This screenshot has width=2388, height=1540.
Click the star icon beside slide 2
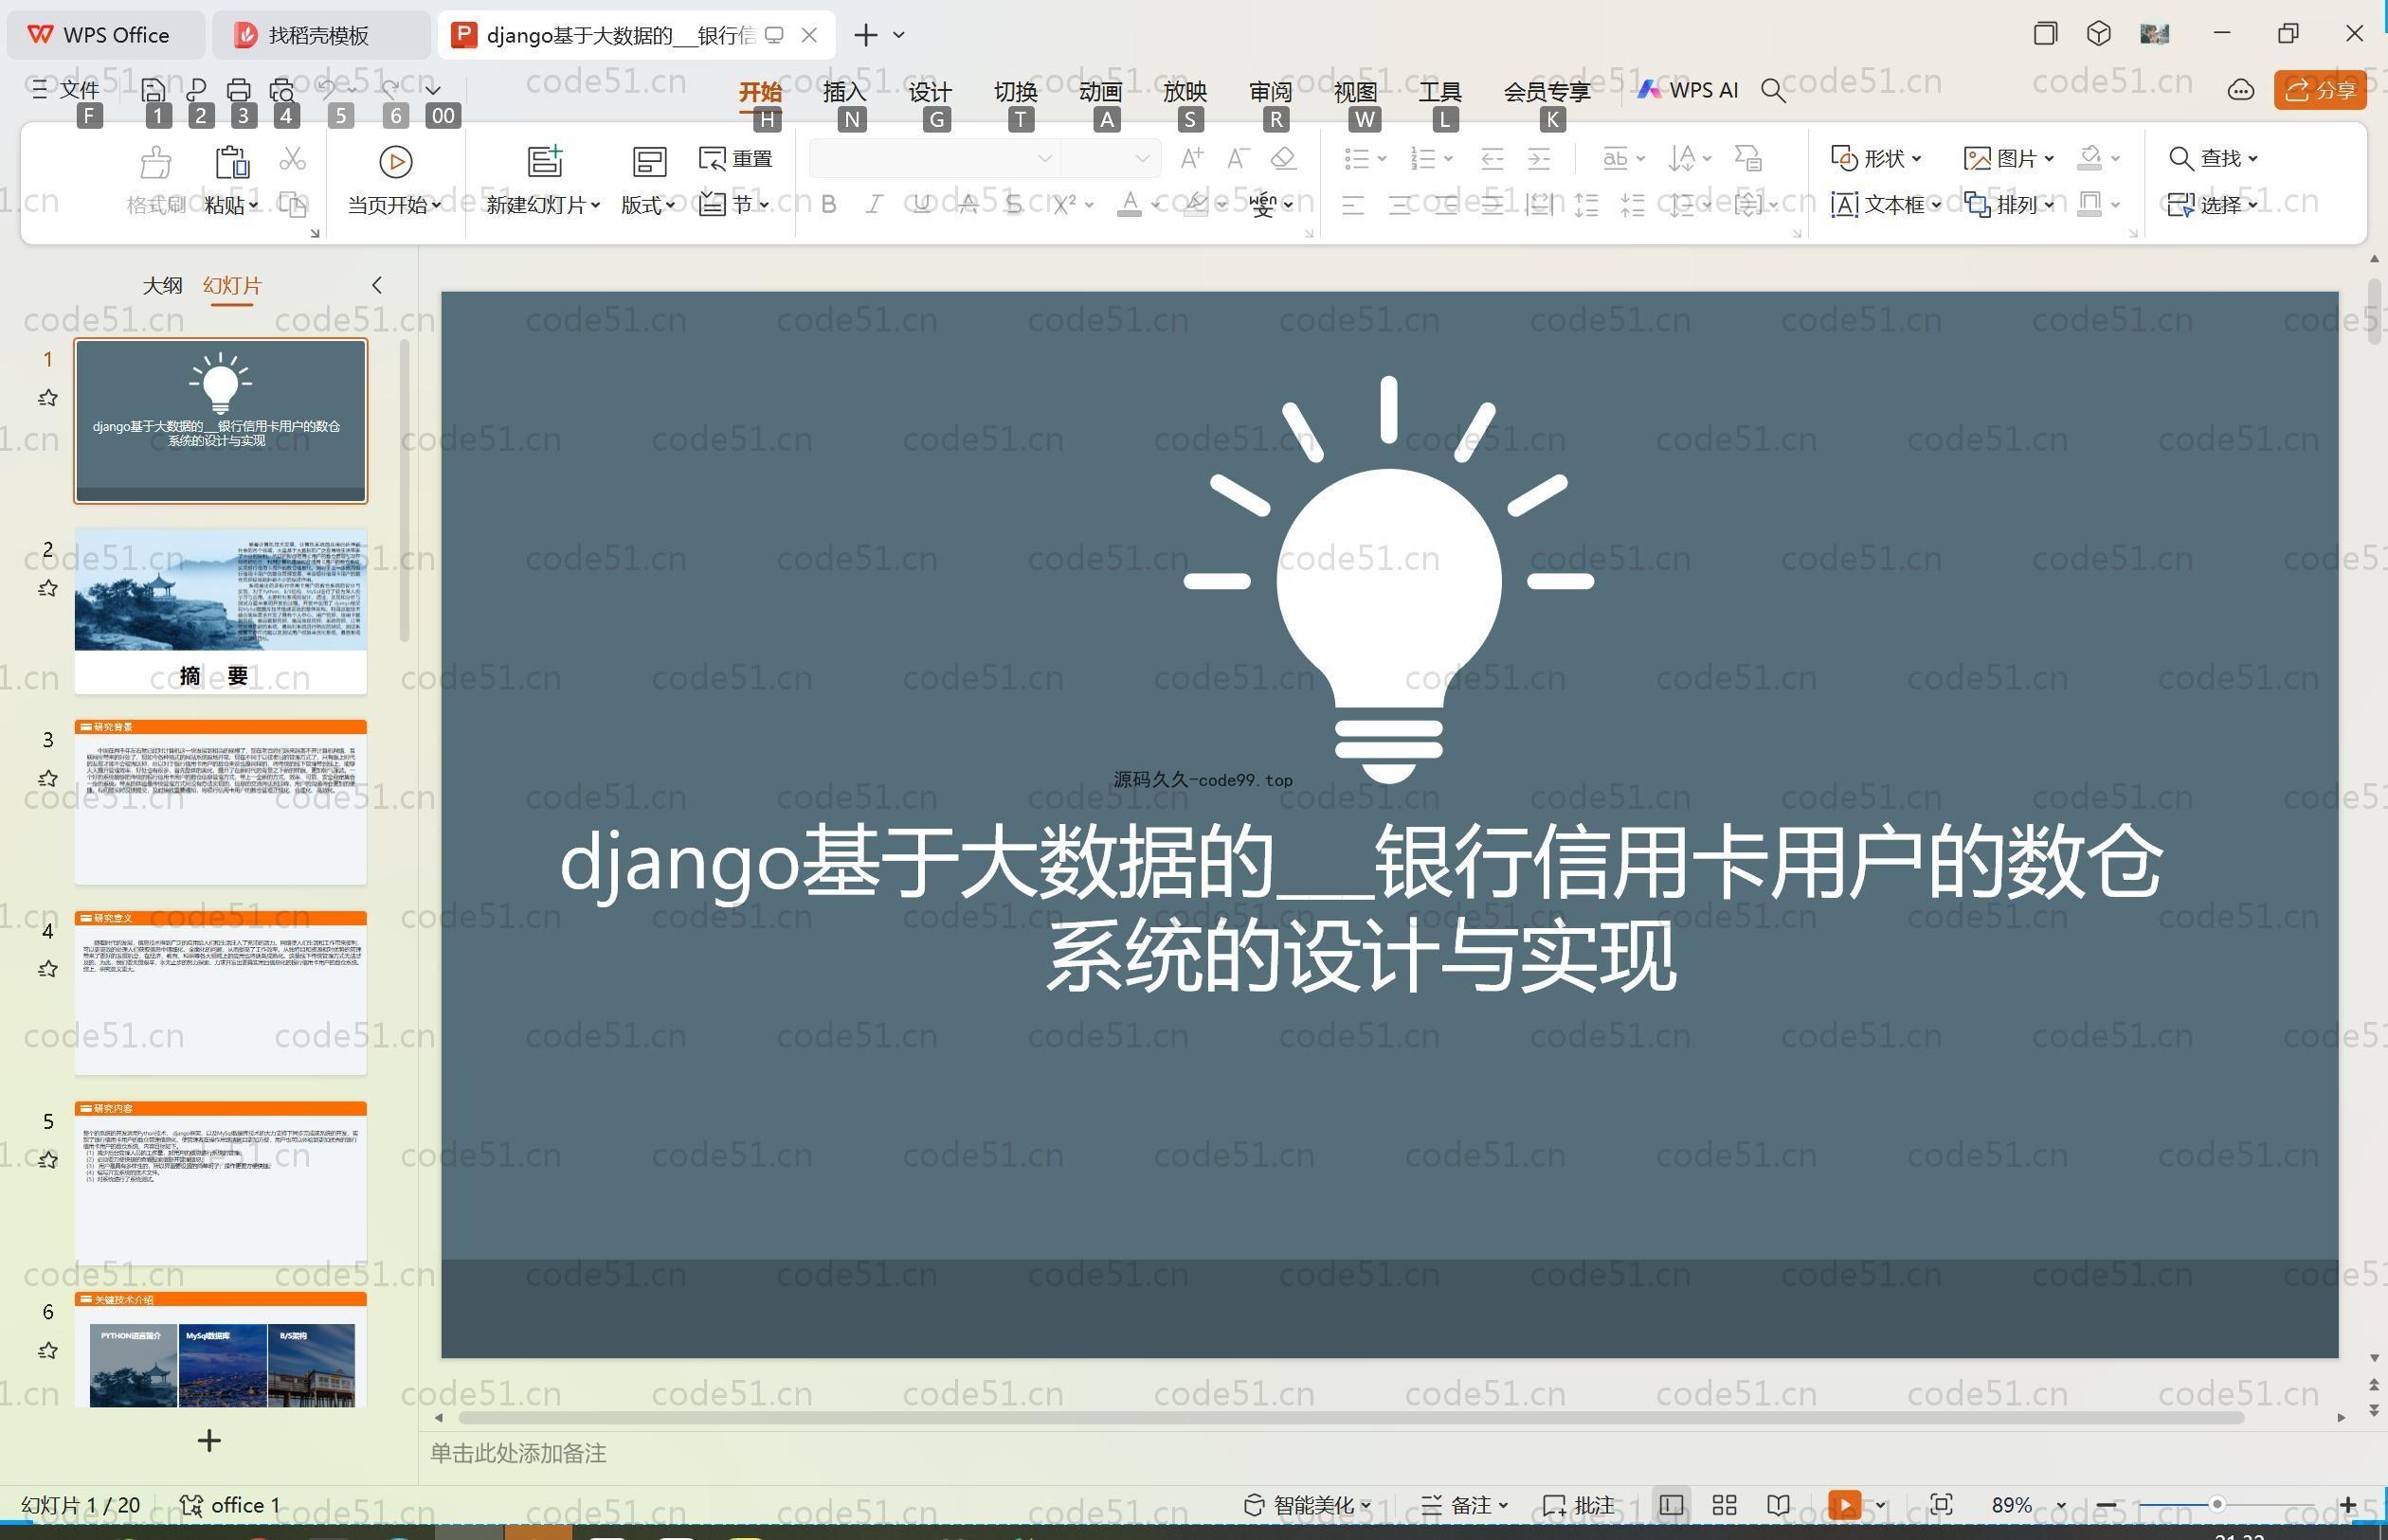(47, 588)
